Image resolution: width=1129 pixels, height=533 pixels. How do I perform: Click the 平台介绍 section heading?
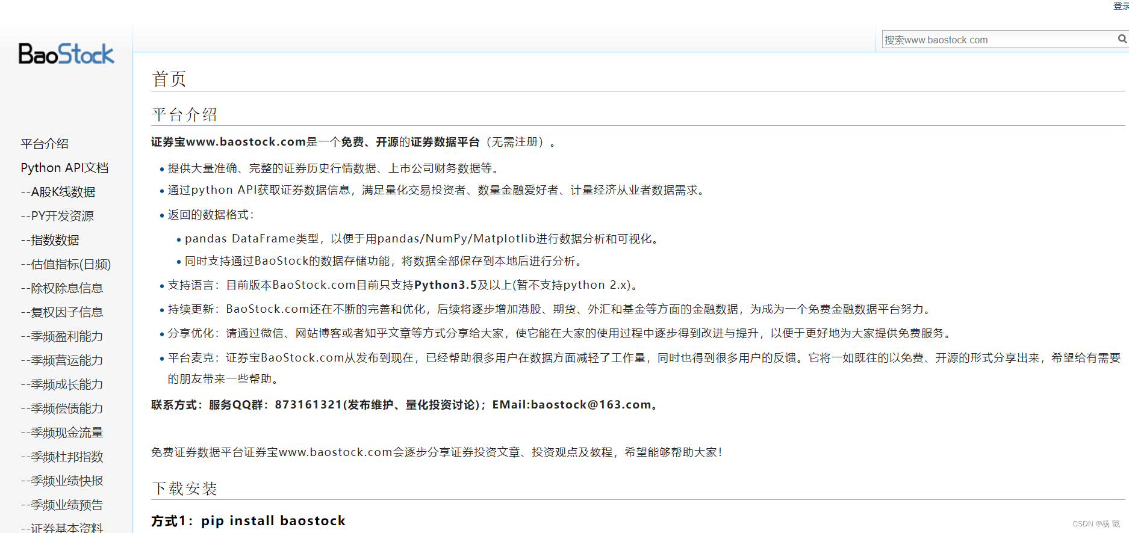coord(184,114)
